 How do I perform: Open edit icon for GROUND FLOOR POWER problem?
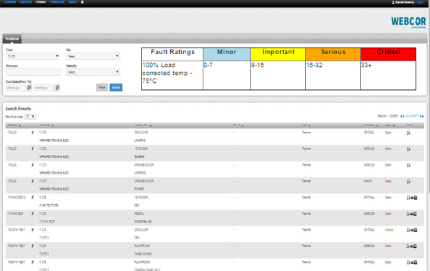point(408,182)
